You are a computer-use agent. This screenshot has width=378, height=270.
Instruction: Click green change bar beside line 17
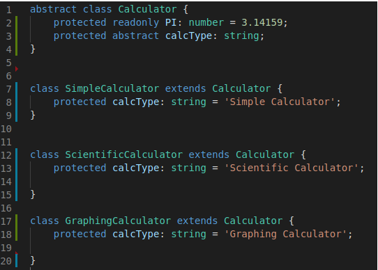coord(17,221)
